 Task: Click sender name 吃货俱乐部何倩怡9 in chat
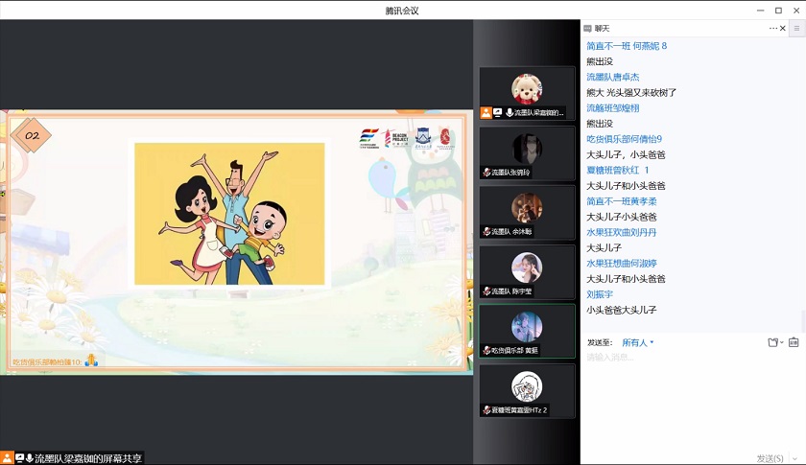click(624, 139)
